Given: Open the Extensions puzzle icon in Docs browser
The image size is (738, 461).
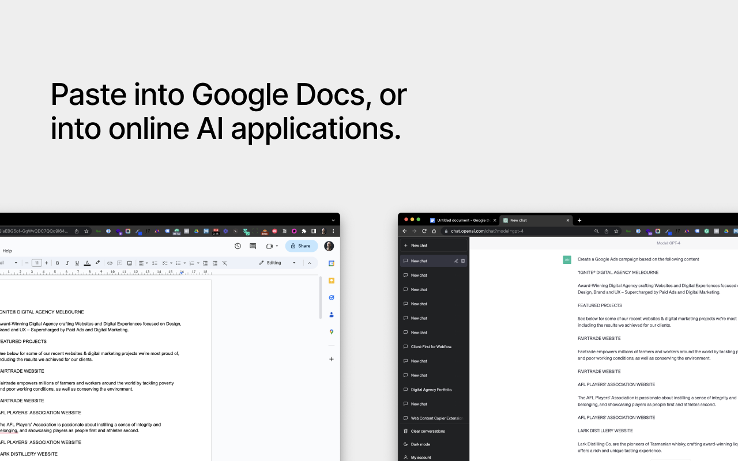Looking at the screenshot, I should click(x=304, y=231).
